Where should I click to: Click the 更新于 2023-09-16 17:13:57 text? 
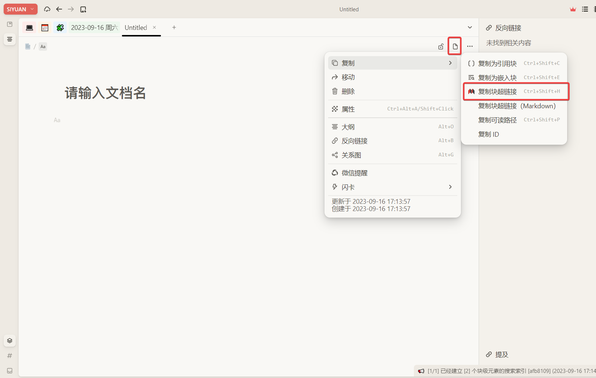point(371,202)
